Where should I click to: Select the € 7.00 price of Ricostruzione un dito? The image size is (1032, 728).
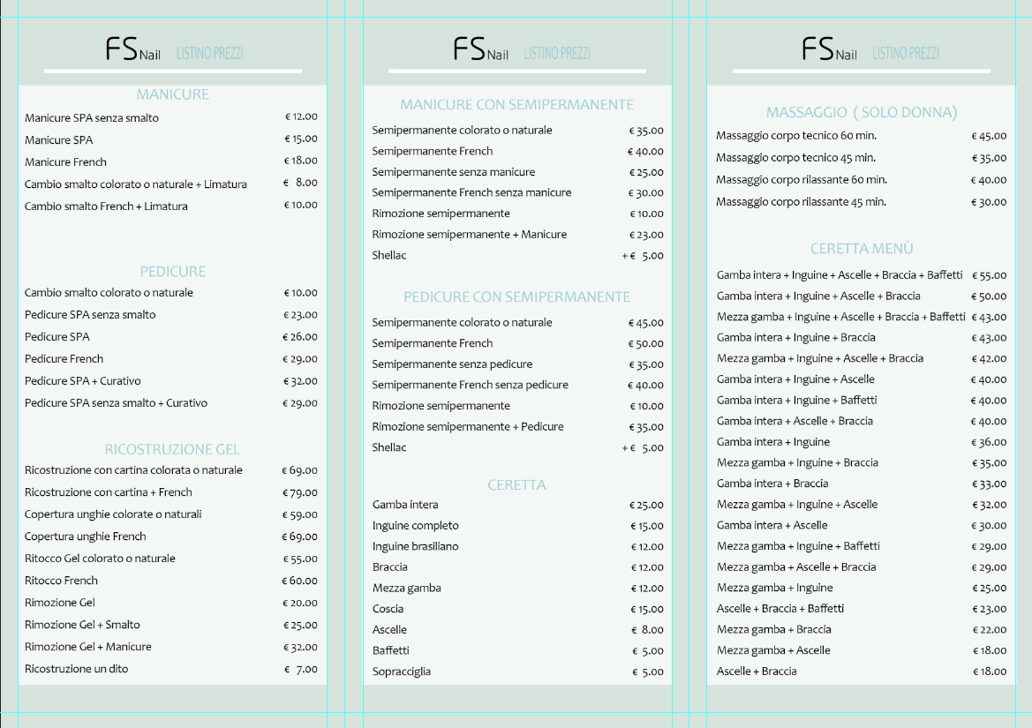(300, 669)
